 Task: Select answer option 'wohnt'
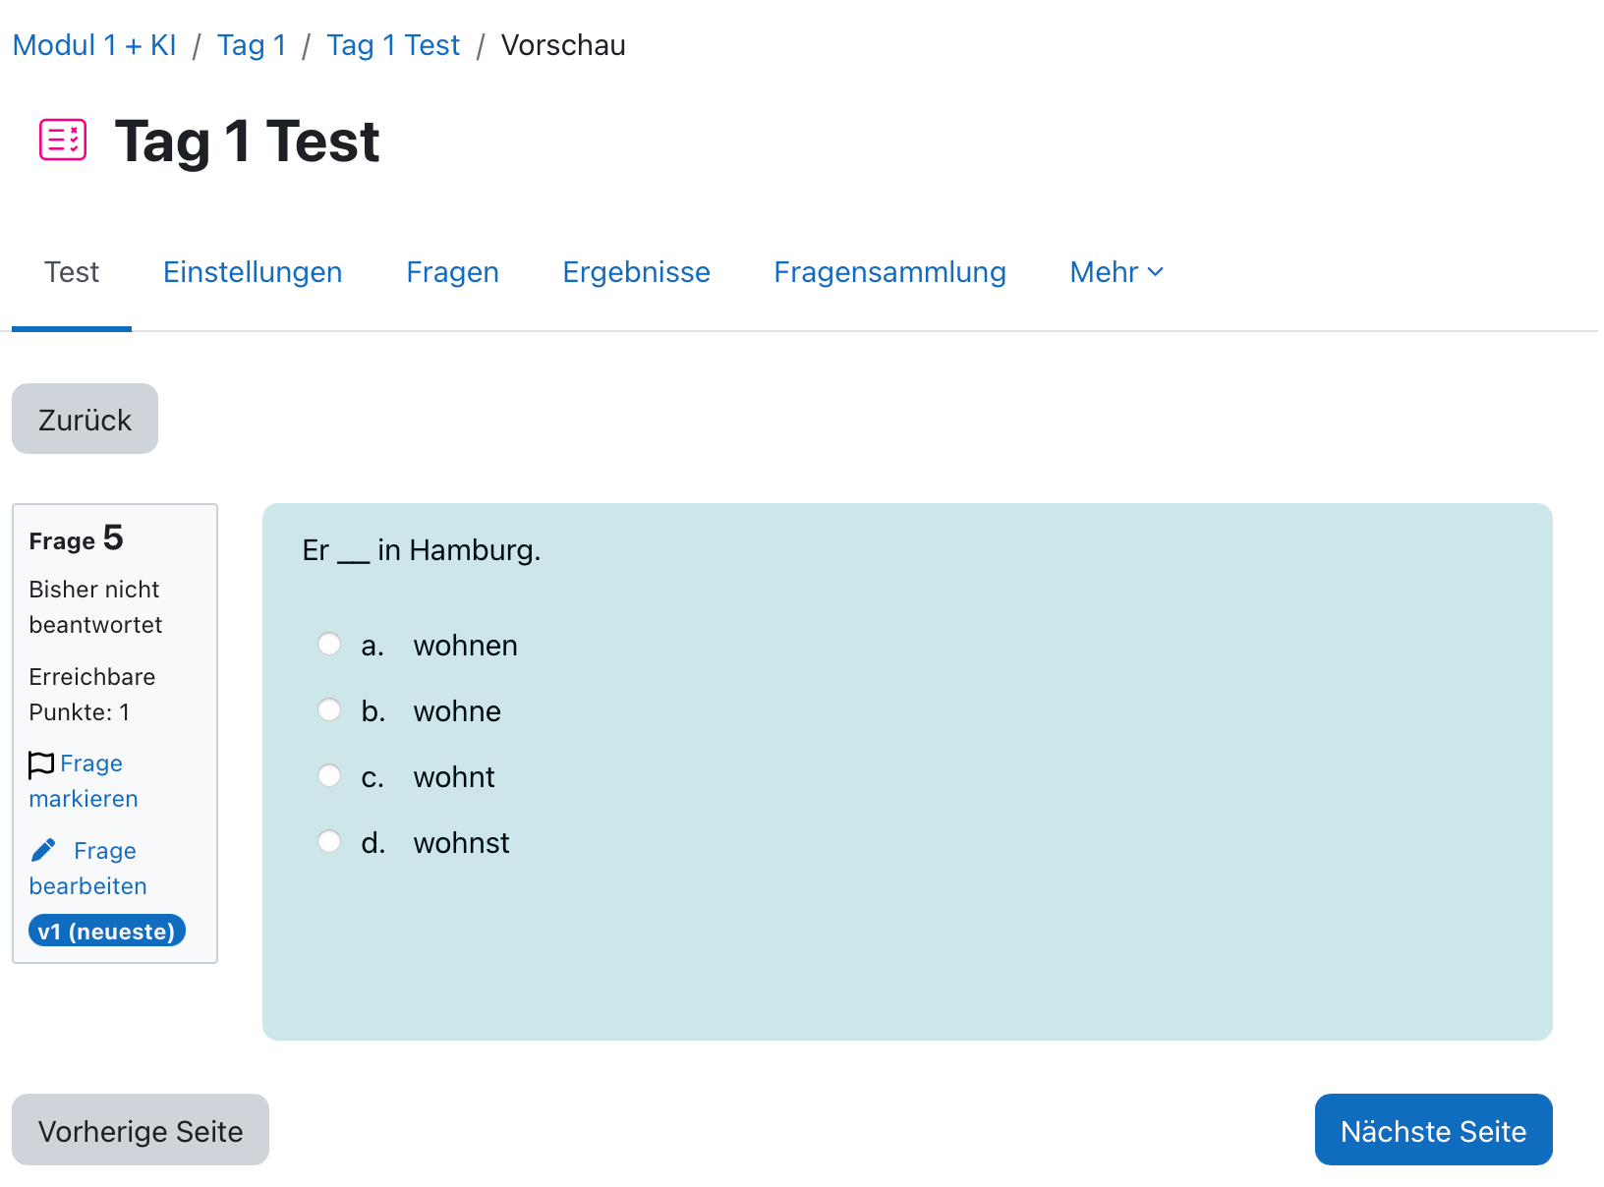click(x=329, y=774)
